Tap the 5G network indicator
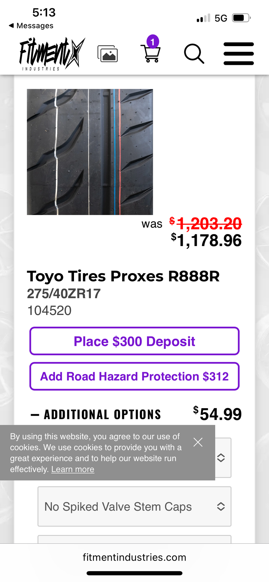 (221, 18)
